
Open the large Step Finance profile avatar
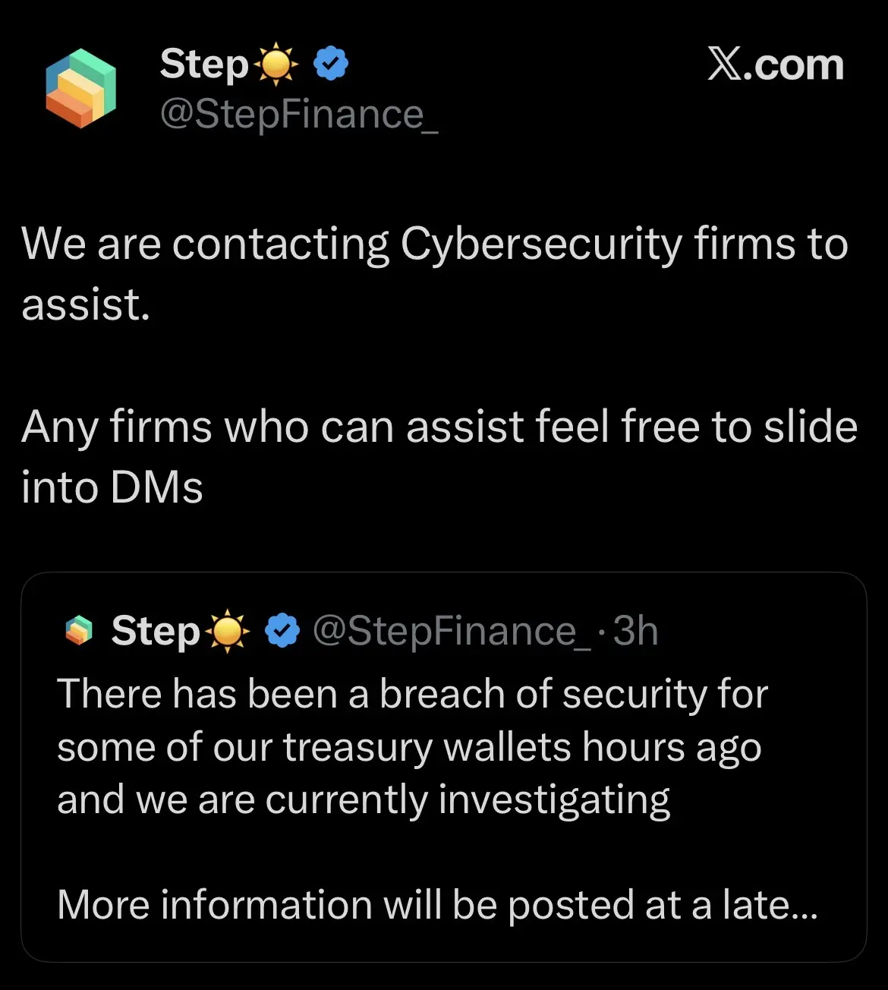[80, 88]
